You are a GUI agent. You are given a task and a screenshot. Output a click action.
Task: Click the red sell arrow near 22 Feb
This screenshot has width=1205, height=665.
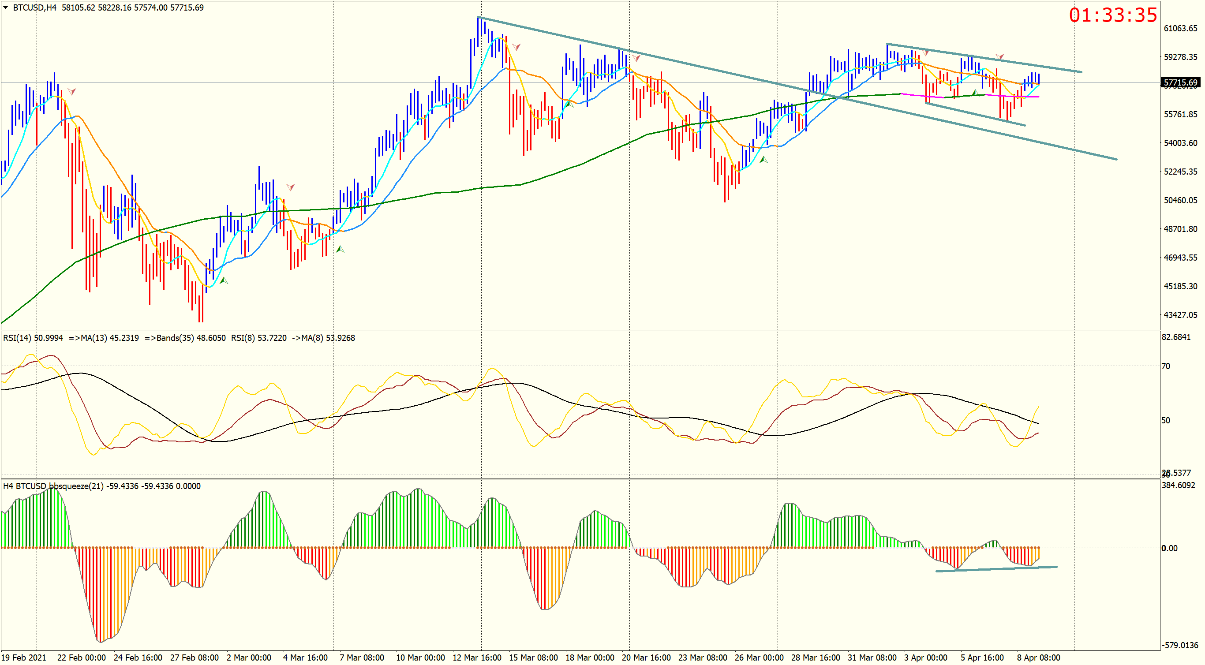[x=71, y=91]
